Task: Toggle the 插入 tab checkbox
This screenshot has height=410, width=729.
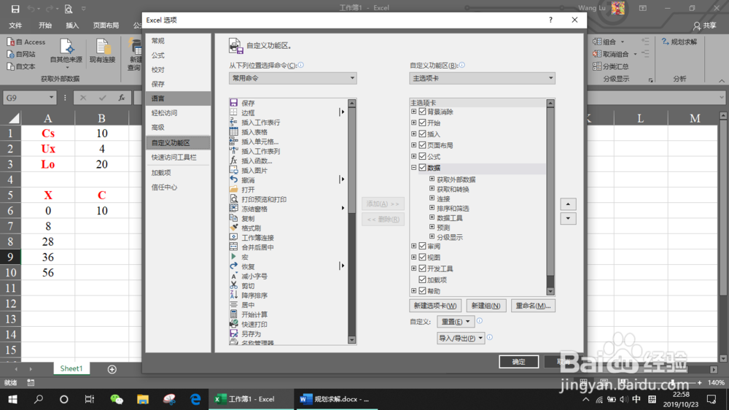Action: pyautogui.click(x=422, y=134)
